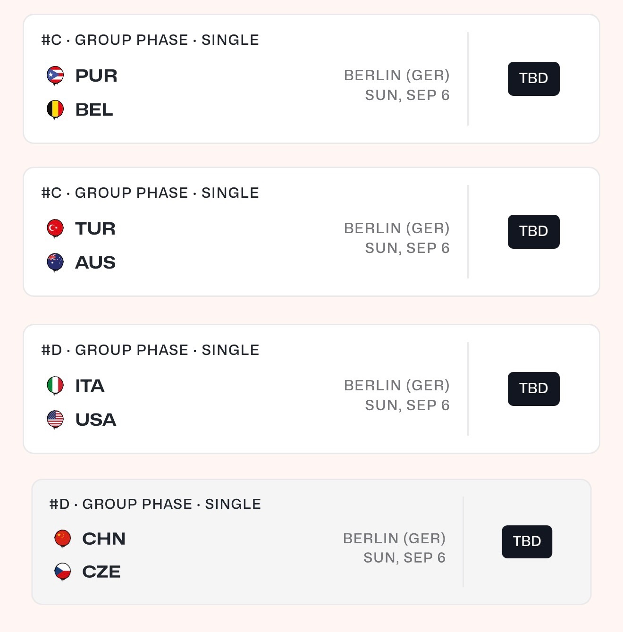Open the PUR team name link
Screen dimensions: 623x632
point(96,76)
